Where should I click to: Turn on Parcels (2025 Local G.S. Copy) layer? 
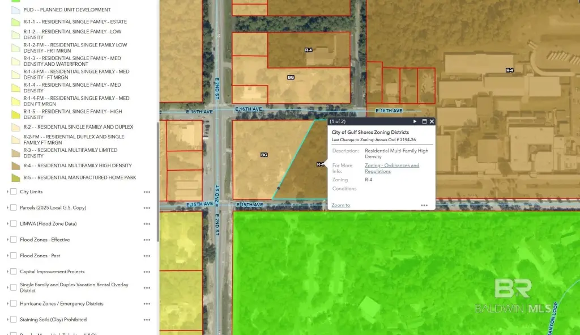[x=13, y=207]
